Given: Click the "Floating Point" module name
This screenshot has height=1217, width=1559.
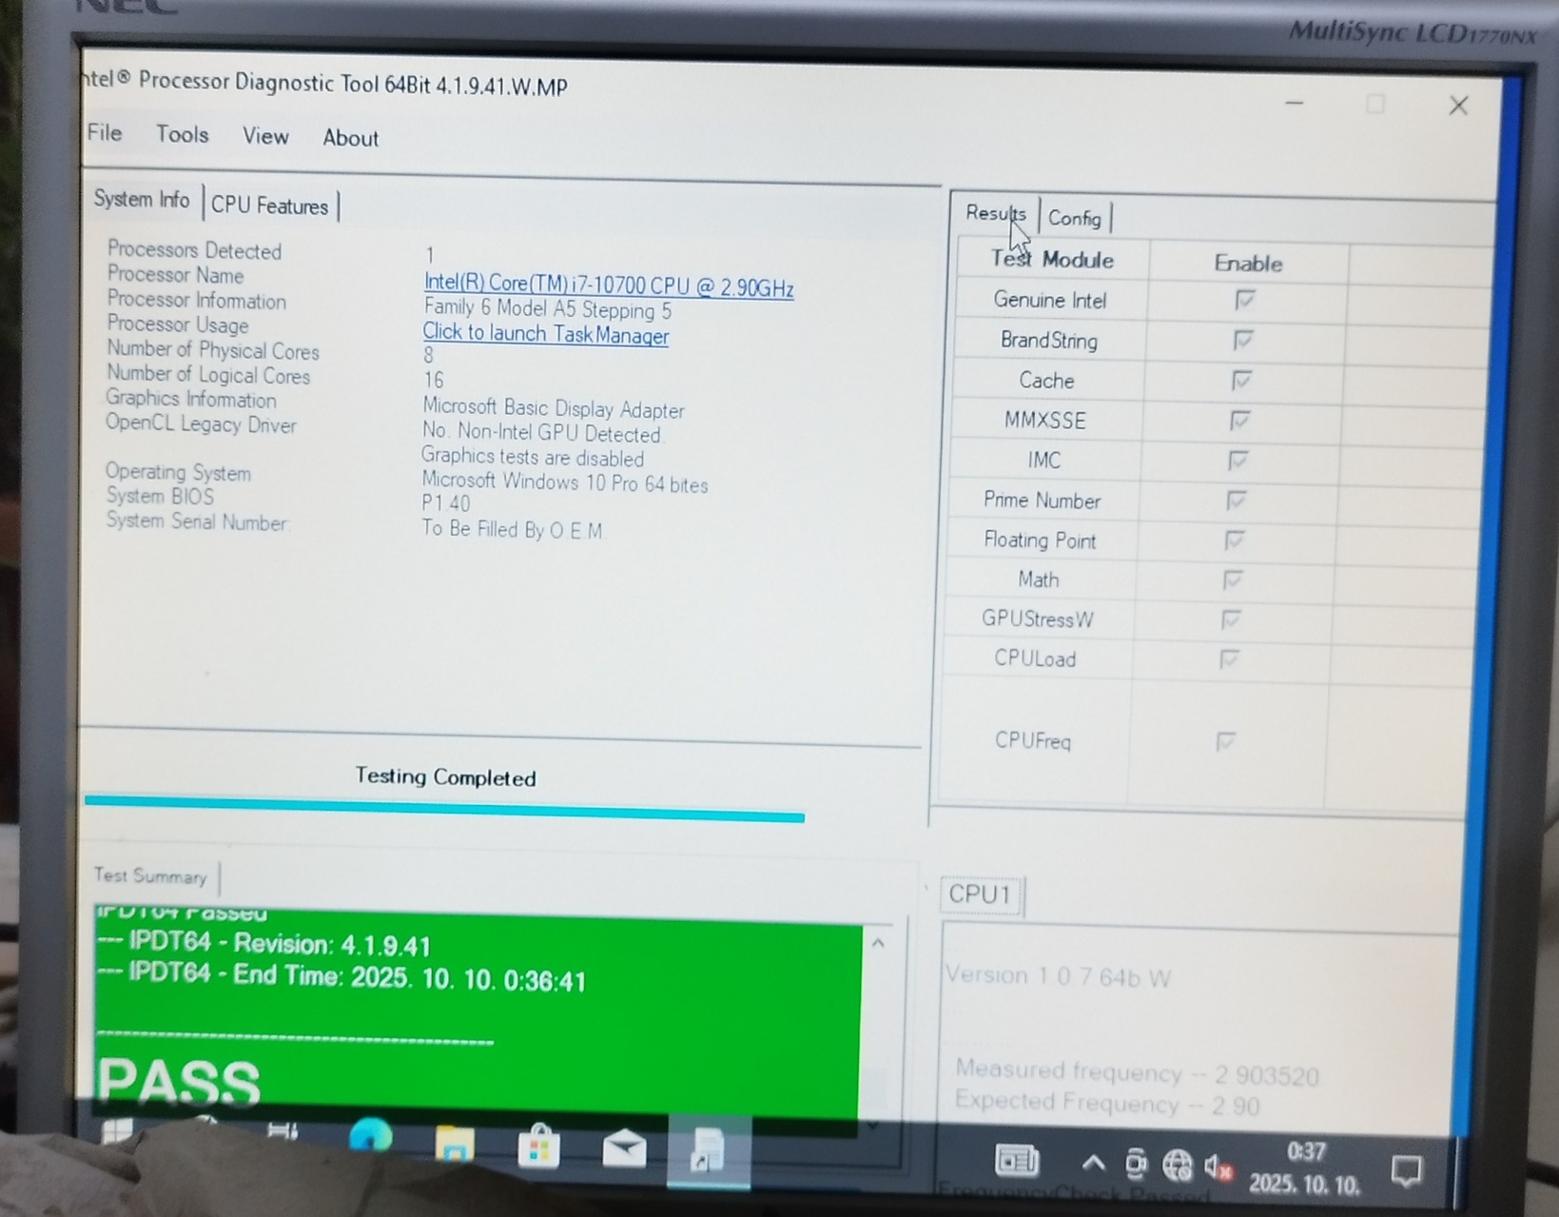Looking at the screenshot, I should click(1040, 540).
